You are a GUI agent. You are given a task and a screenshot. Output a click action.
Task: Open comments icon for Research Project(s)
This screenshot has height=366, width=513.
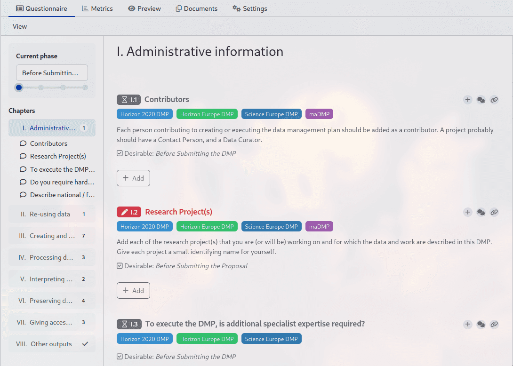tap(481, 212)
